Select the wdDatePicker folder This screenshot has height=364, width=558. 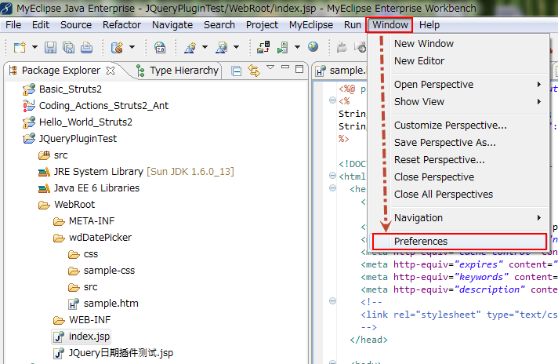coord(92,238)
